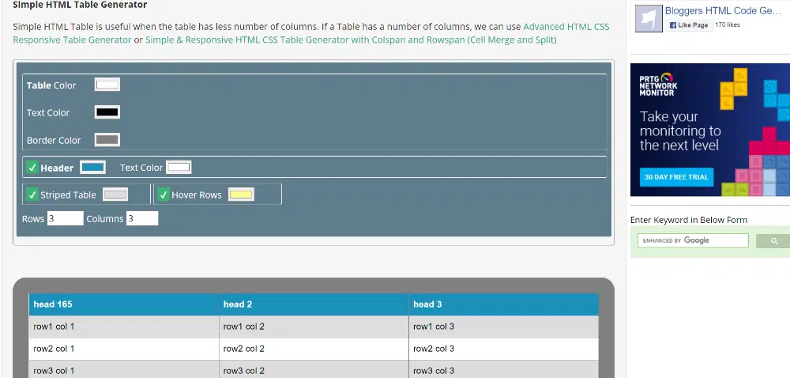
Task: Click the Facebook Like Page button
Action: click(x=687, y=25)
